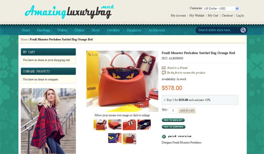Viewport: 264px width, 154px height.
Task: Click the review speech bubble icon
Action: coord(164,73)
